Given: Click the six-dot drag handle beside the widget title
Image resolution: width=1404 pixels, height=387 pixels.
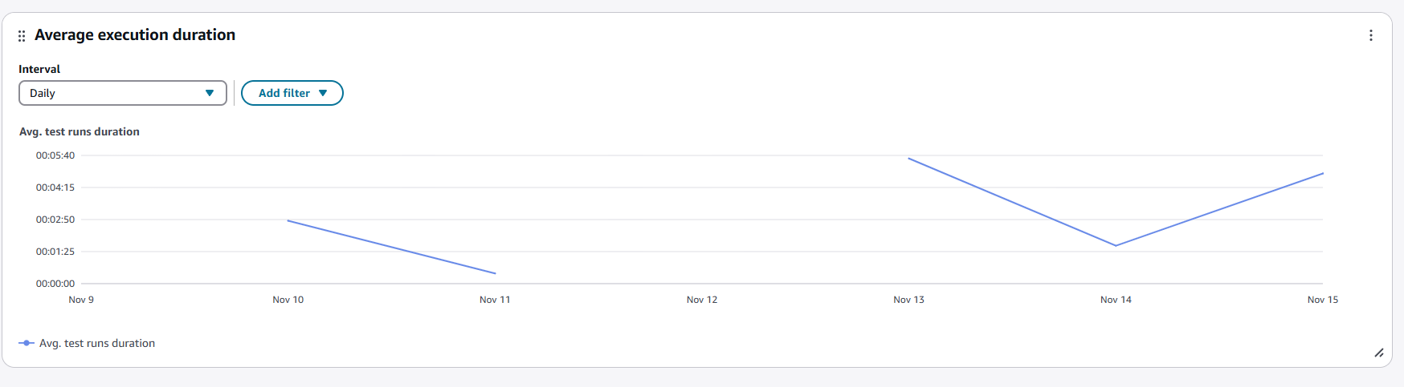Looking at the screenshot, I should 22,36.
